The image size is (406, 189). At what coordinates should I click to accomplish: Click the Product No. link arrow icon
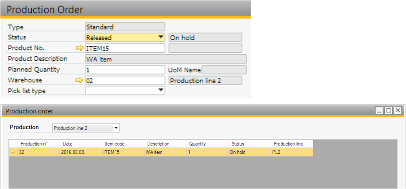point(79,48)
